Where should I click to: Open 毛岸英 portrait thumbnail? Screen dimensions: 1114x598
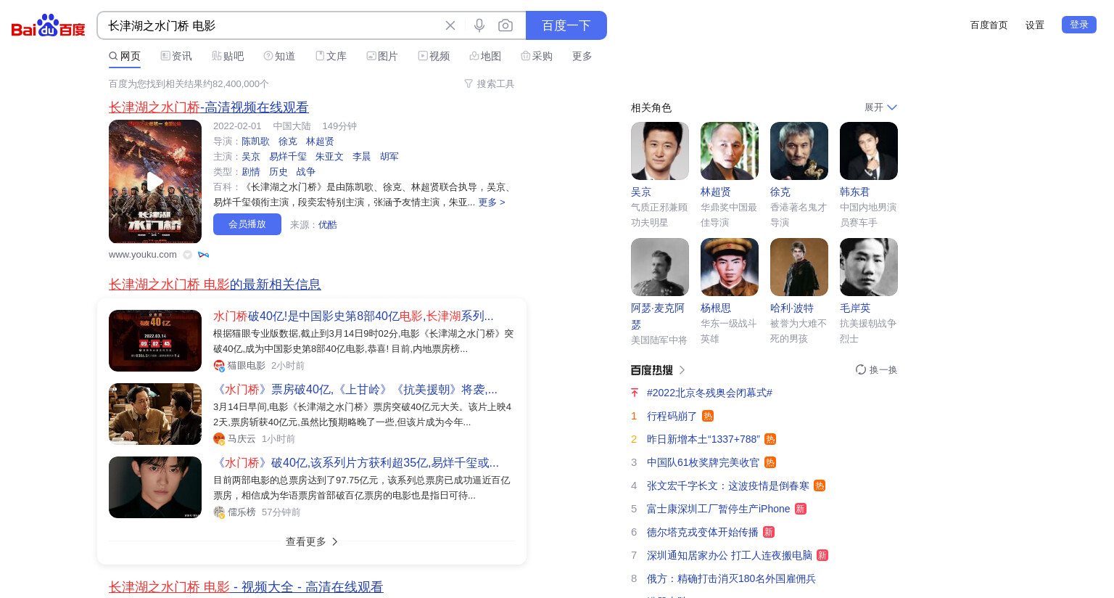[869, 267]
